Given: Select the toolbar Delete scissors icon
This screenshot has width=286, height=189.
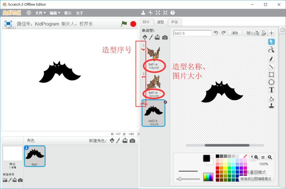Looking at the screenshot, I should (150, 13).
